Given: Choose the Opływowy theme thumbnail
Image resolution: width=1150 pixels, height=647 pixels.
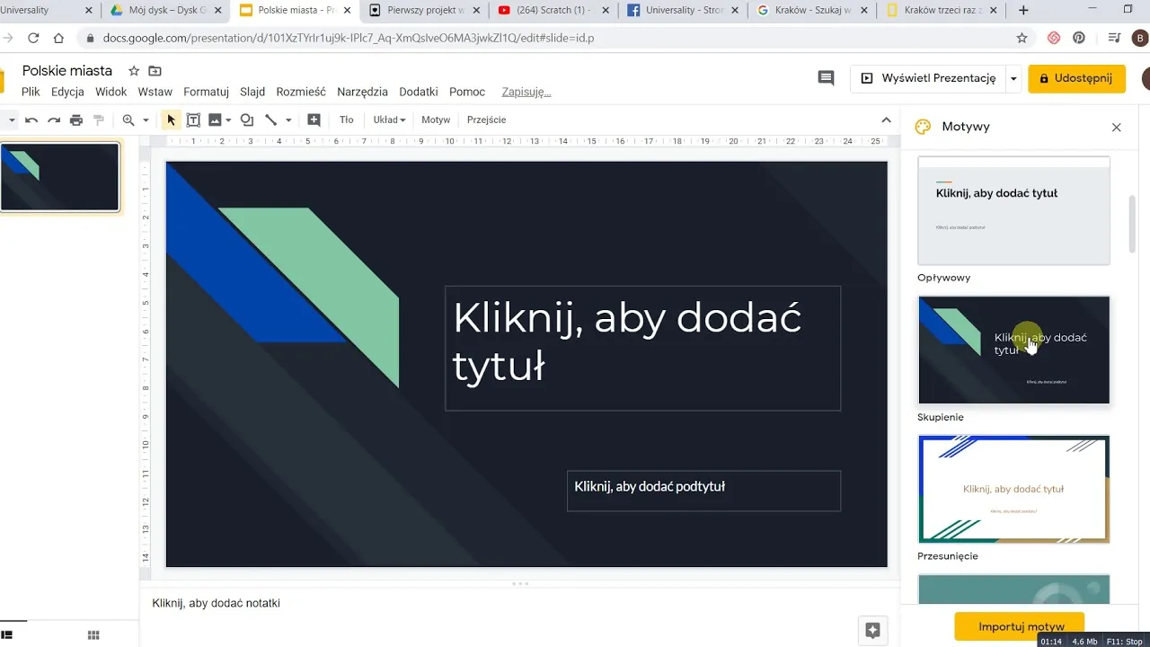Looking at the screenshot, I should tap(1013, 210).
